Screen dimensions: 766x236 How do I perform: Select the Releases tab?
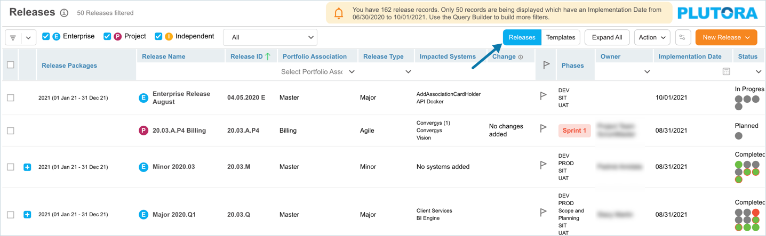(522, 37)
